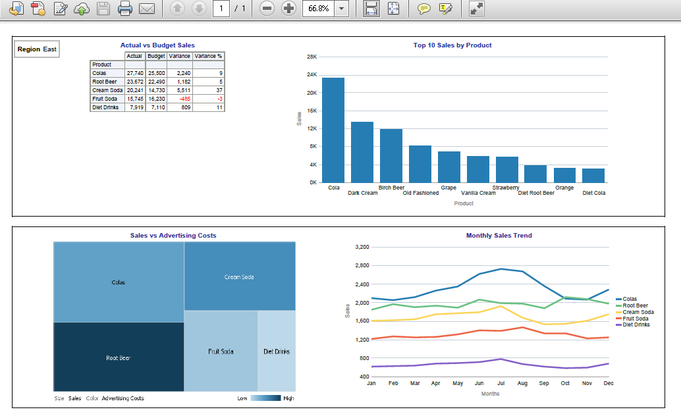Click the Low-High color gradient scale
Screen dimensions: 681x420
(x=267, y=398)
